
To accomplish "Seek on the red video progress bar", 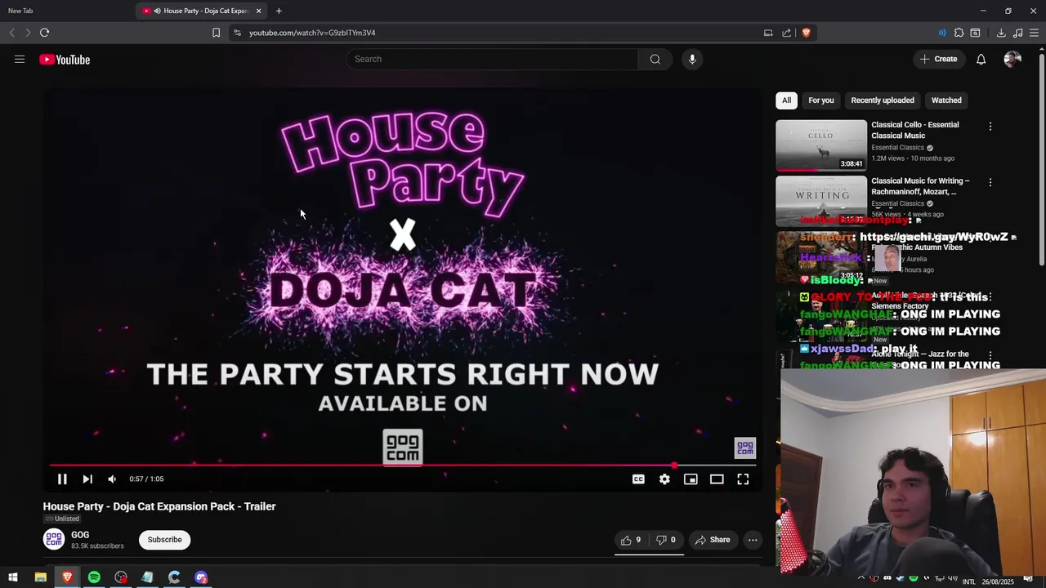I will [x=402, y=465].
